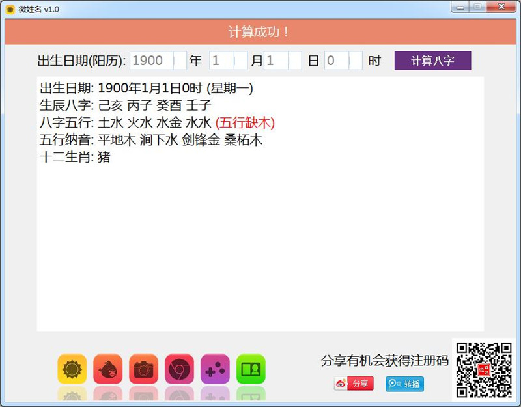This screenshot has height=407, width=521.
Task: Click the year field showing 1900
Action: pos(151,61)
